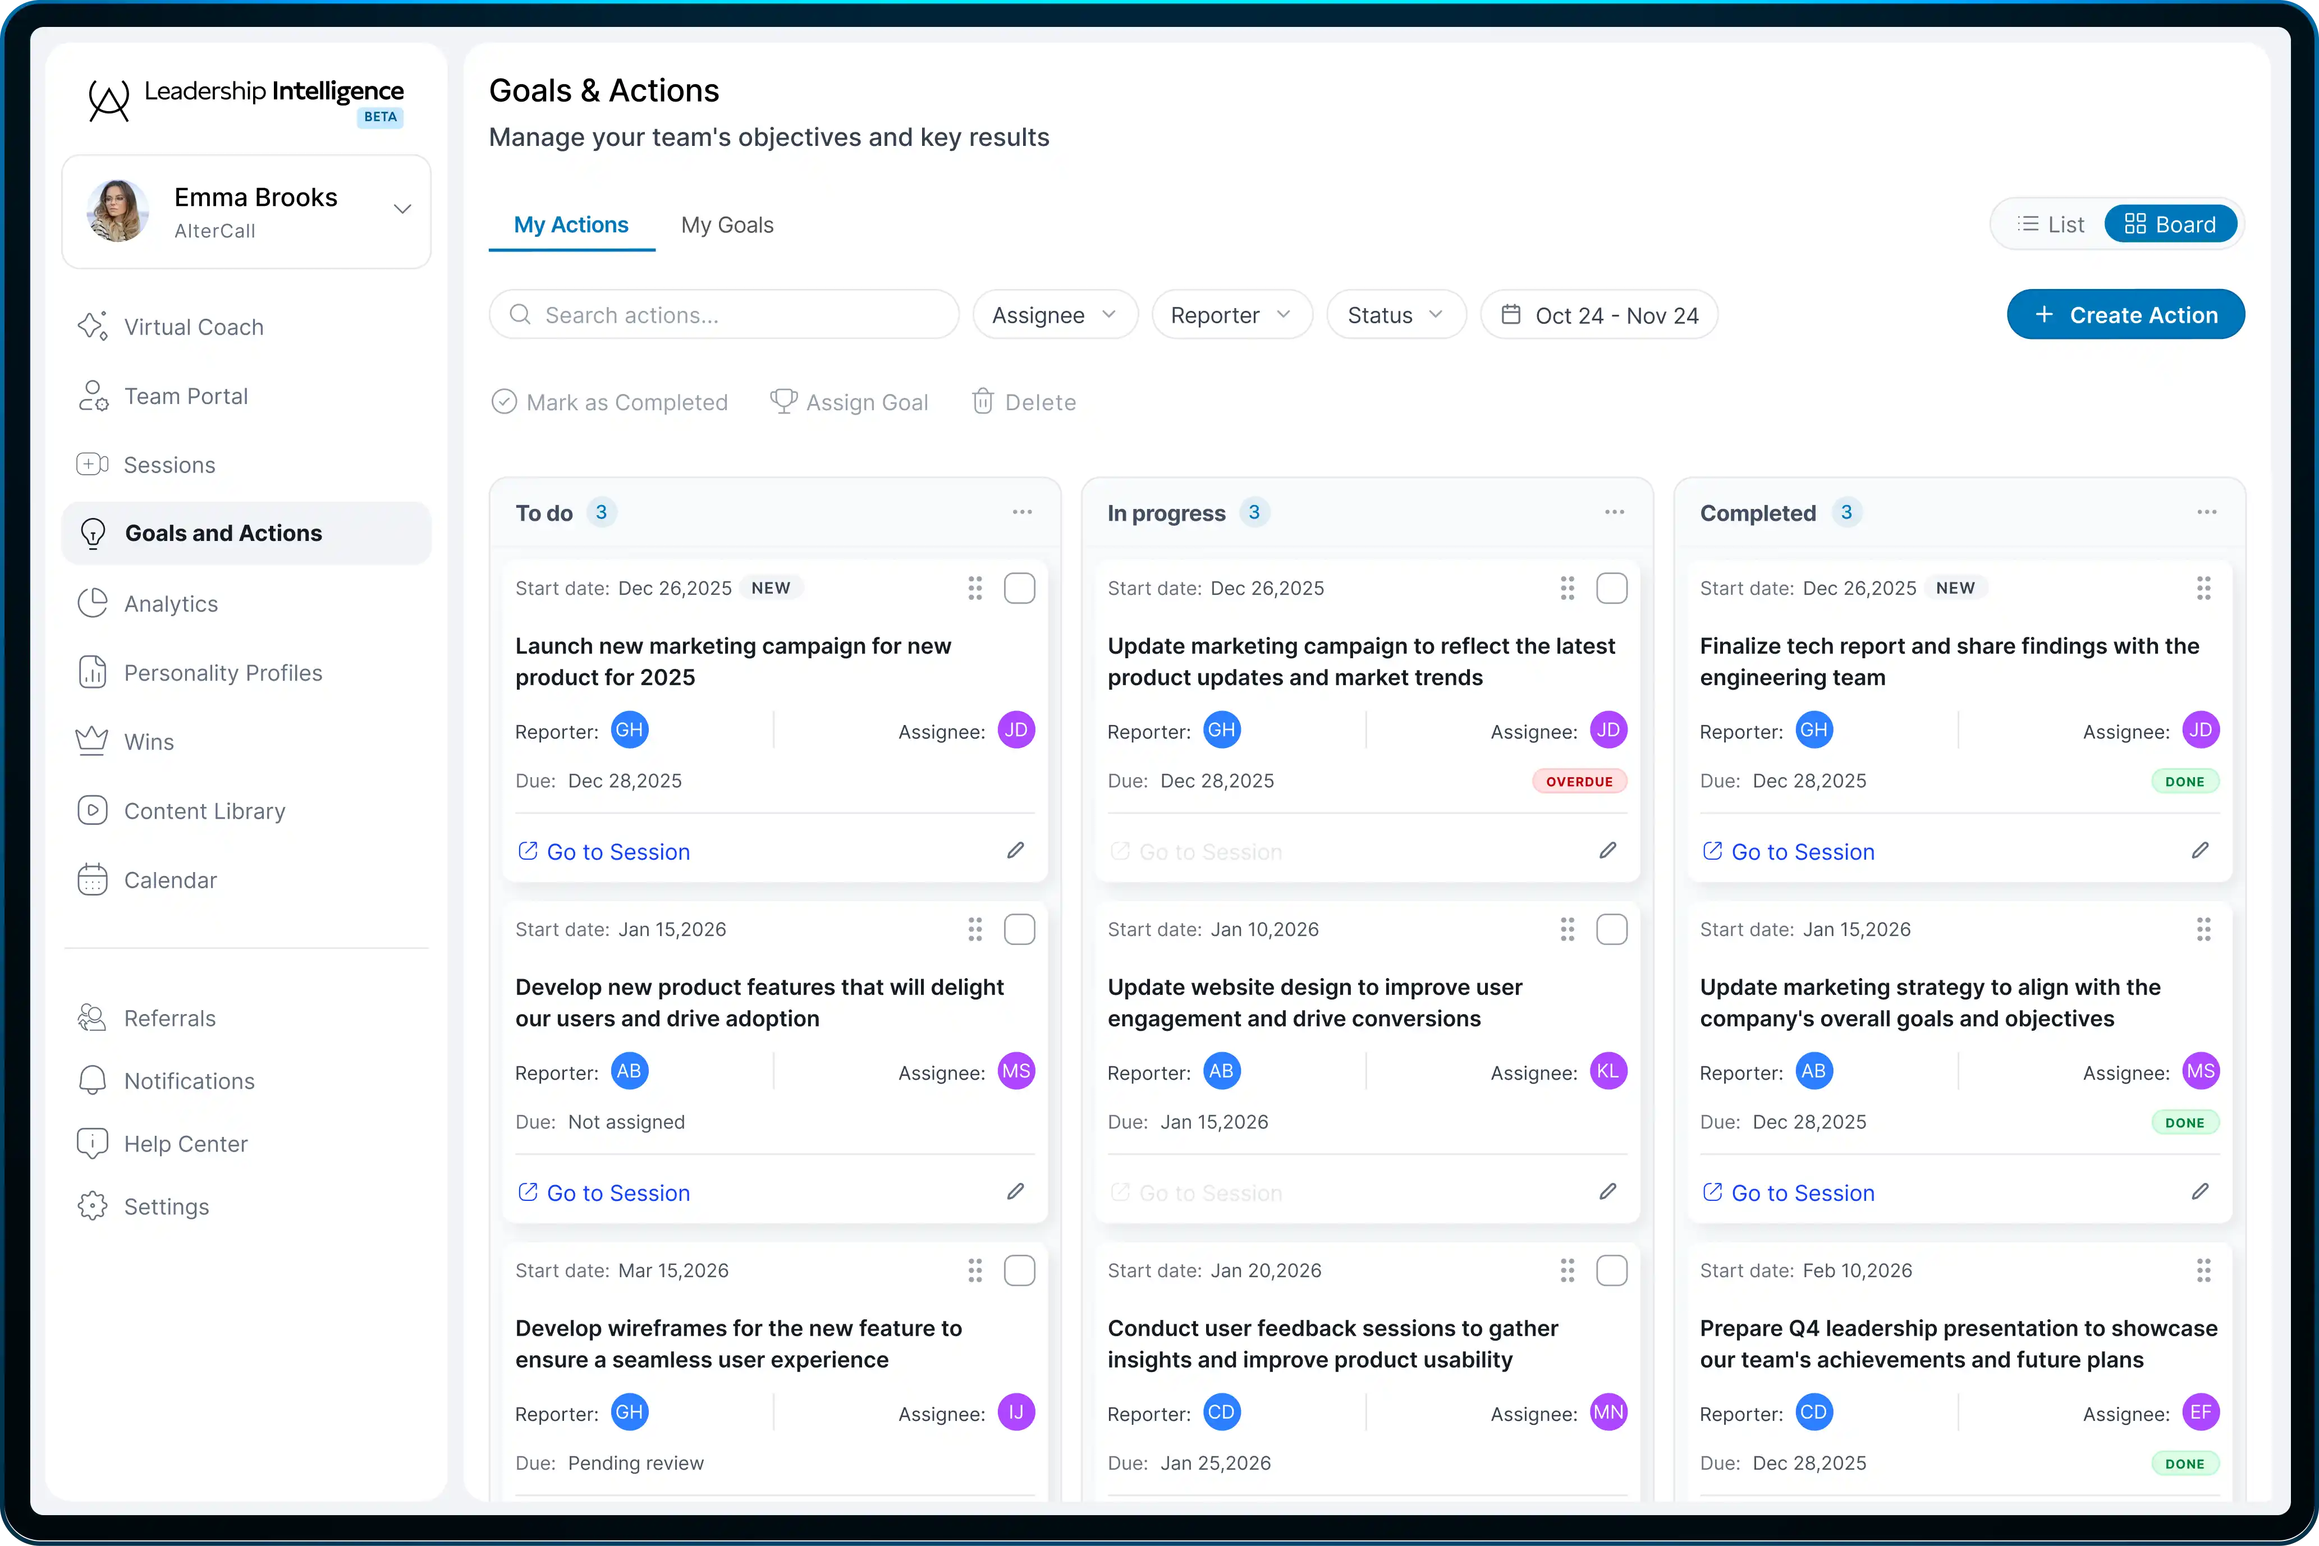Open Settings gear icon in sidebar
Image resolution: width=2319 pixels, height=1546 pixels.
(x=91, y=1206)
